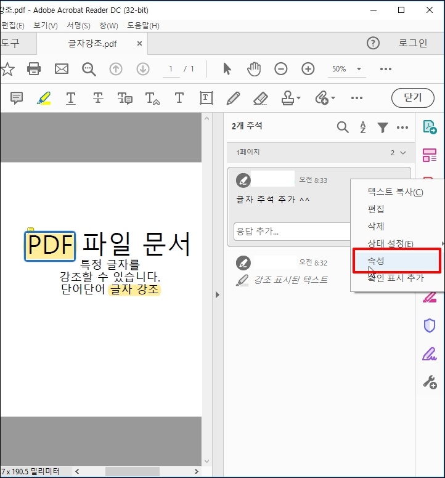Open the 도움말(H) menu

tap(143, 26)
